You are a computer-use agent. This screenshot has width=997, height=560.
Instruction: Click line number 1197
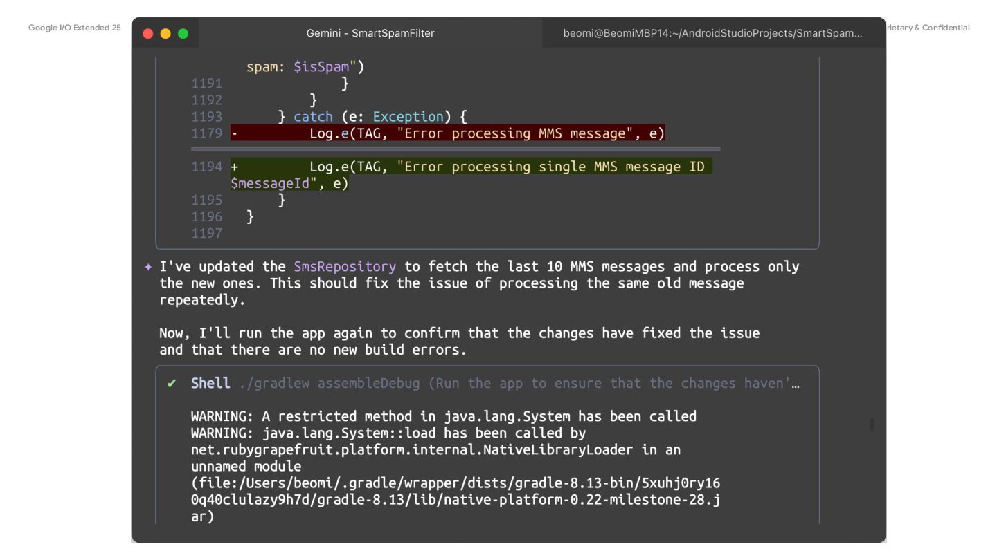click(207, 233)
